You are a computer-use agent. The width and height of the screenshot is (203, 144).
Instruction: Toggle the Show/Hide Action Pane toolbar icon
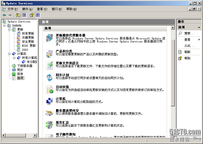38,15
